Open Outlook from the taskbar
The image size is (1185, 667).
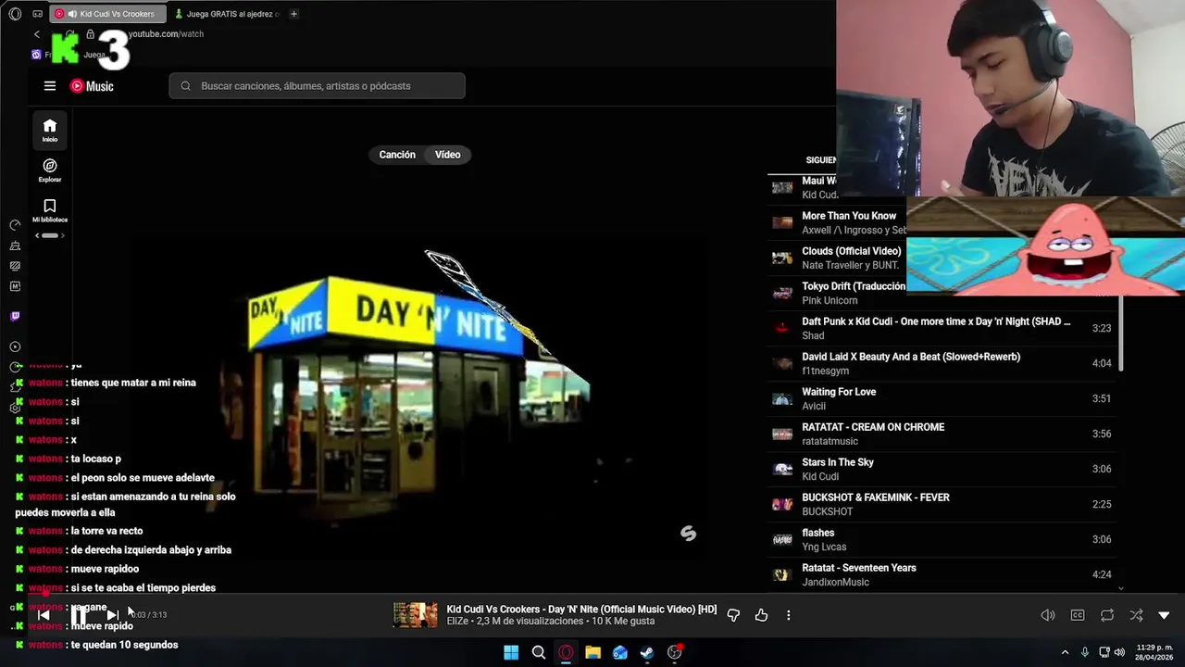pyautogui.click(x=620, y=652)
